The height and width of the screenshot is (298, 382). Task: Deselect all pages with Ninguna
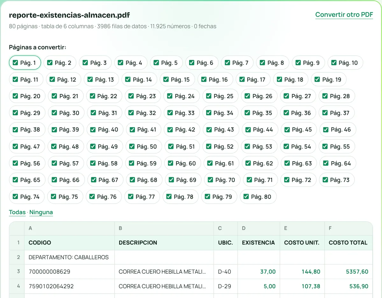coord(41,212)
